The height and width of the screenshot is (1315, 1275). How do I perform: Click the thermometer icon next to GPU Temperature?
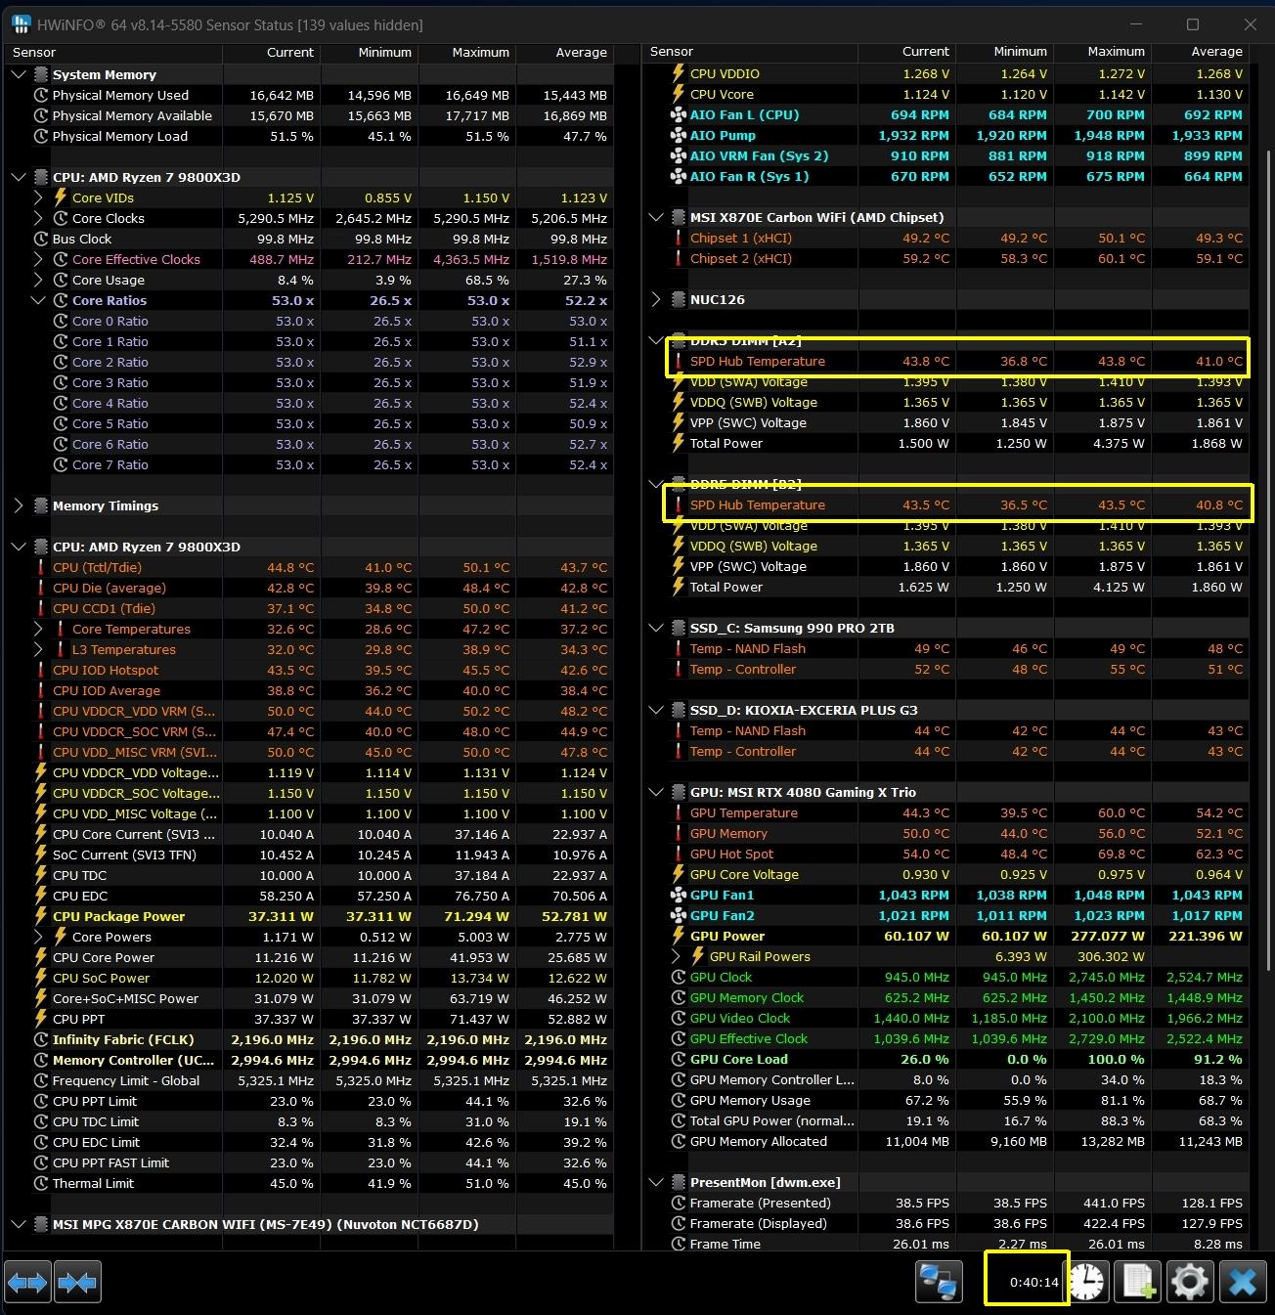tap(679, 813)
